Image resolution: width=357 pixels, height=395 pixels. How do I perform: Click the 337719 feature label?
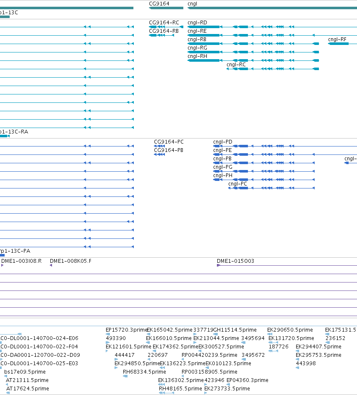click(x=203, y=330)
